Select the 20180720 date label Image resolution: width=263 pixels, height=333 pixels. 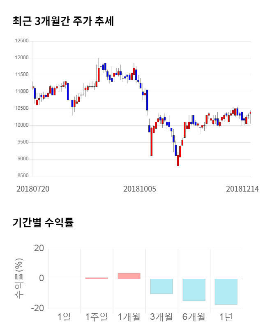33,189
